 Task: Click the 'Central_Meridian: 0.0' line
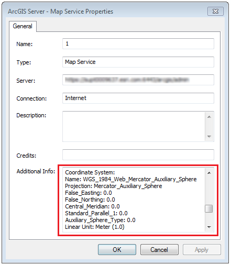92,206
